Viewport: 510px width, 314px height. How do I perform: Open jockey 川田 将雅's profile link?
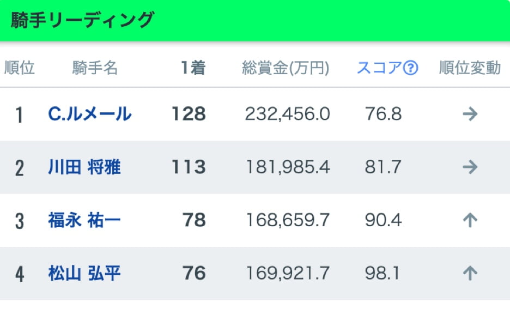tap(84, 167)
